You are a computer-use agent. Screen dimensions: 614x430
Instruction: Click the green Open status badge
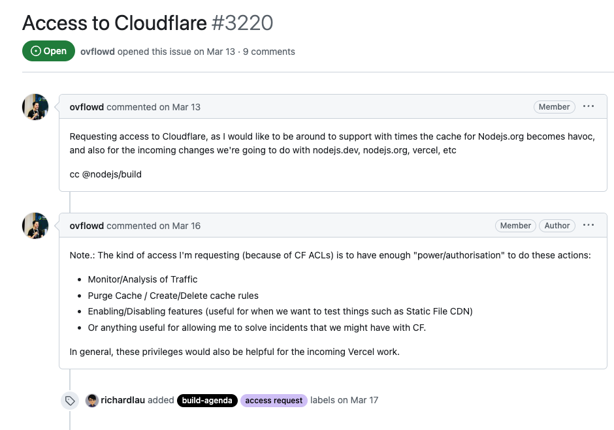click(x=48, y=52)
